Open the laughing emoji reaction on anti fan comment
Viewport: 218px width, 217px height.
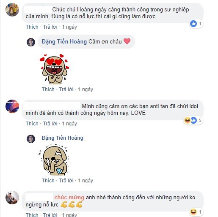[x=187, y=120]
